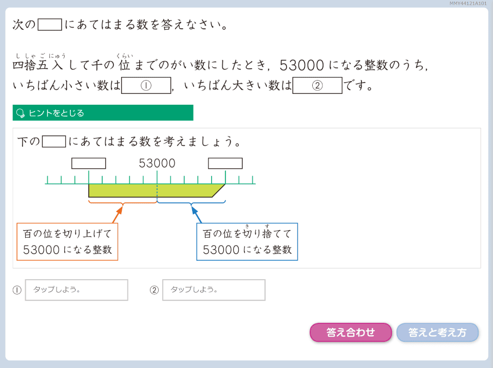Click the orange 切り上げて callout box

click(x=67, y=242)
